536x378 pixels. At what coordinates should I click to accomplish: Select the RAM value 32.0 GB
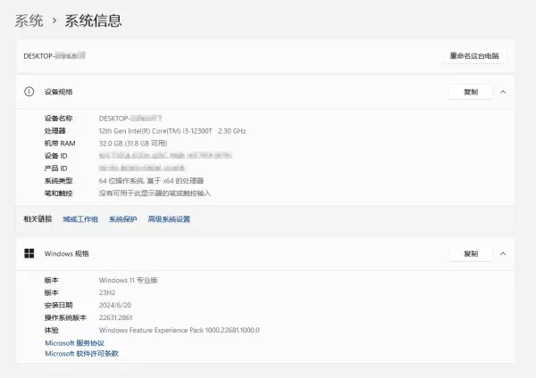pyautogui.click(x=133, y=144)
